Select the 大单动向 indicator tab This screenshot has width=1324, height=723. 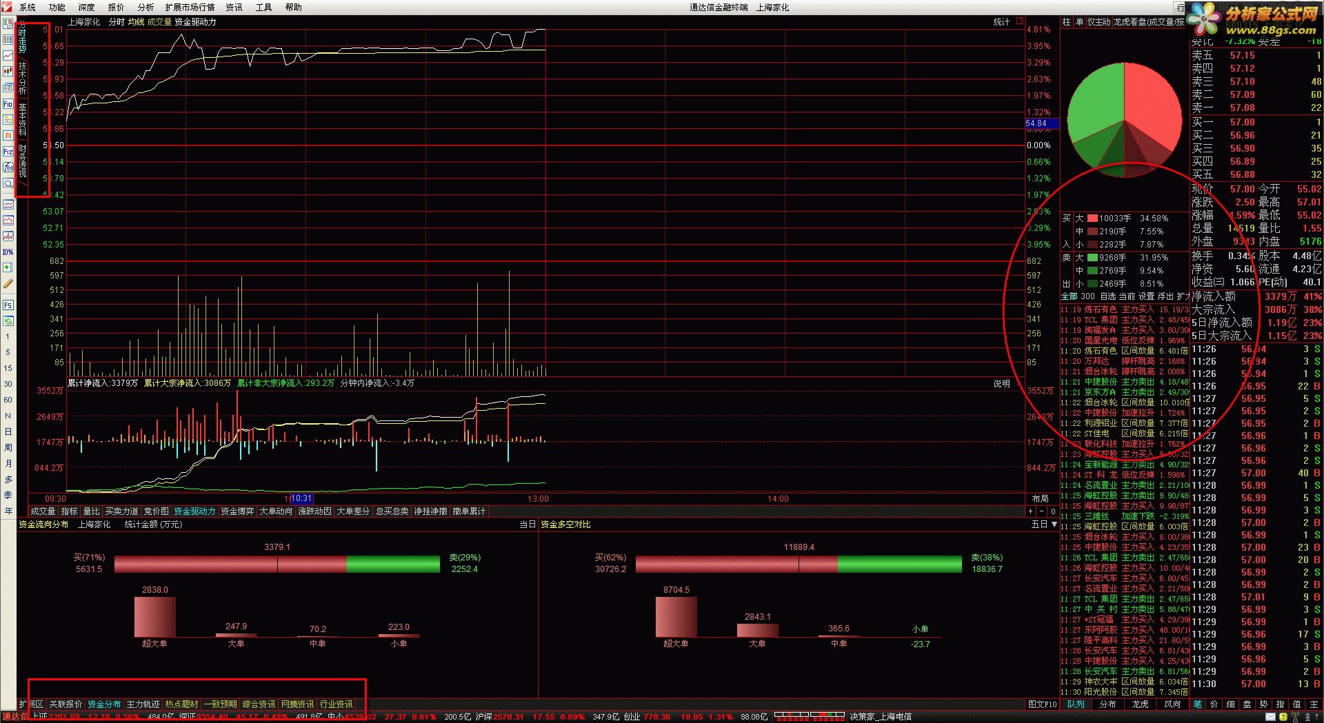coord(276,511)
